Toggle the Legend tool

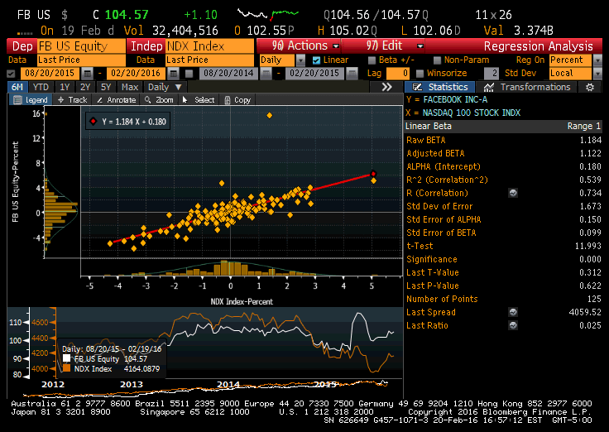(x=31, y=100)
